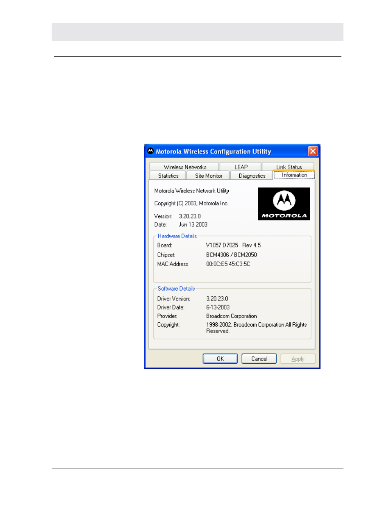This screenshot has height=507, width=391.
Task: Click the Chipset: label
Action: pyautogui.click(x=166, y=255)
